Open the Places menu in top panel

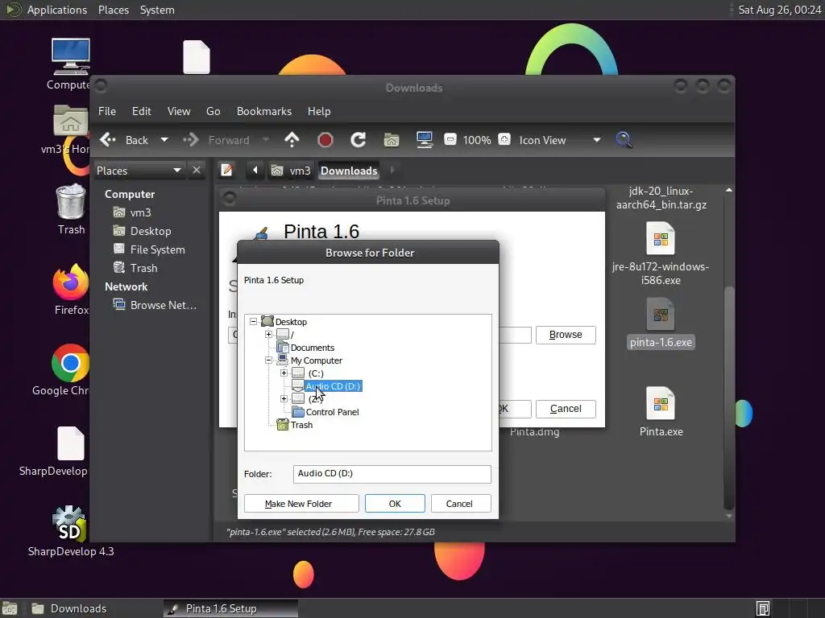113,10
